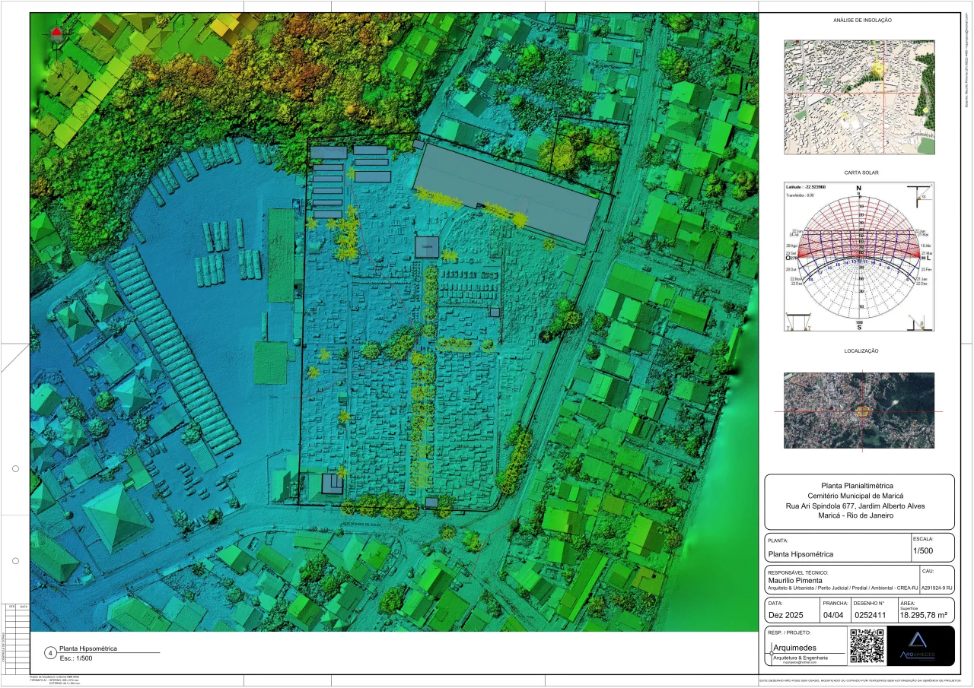Click the Carta Solar diagram
Screen dimensions: 974x688
point(859,257)
